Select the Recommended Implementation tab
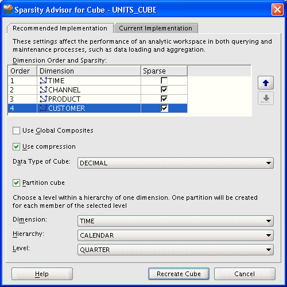The width and height of the screenshot is (287, 287). (x=60, y=28)
